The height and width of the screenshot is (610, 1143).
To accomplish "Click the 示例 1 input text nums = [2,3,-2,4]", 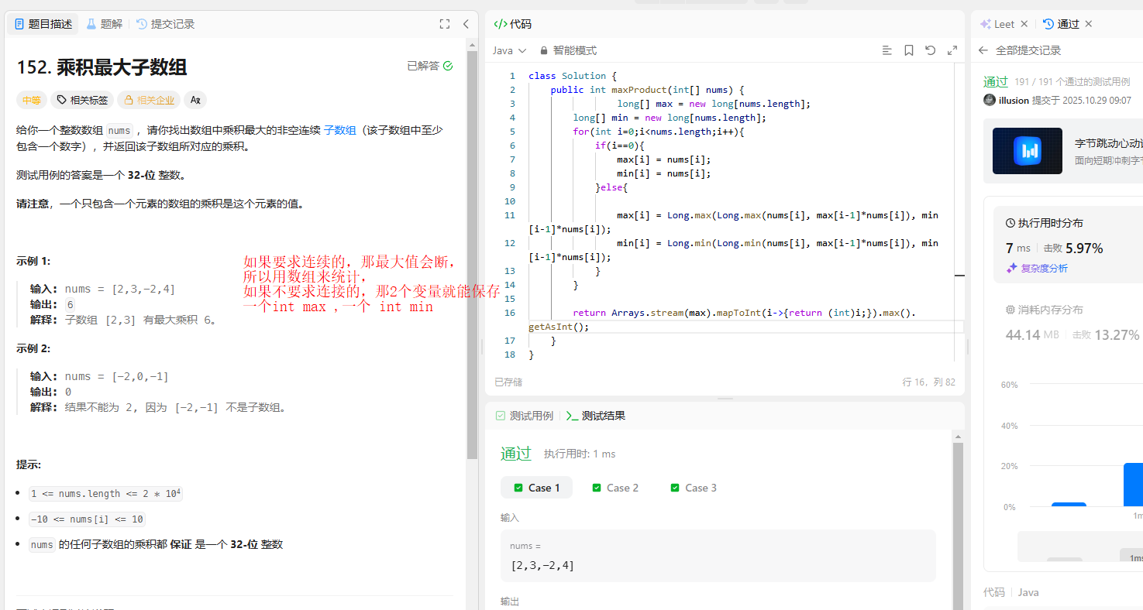I will [x=120, y=289].
